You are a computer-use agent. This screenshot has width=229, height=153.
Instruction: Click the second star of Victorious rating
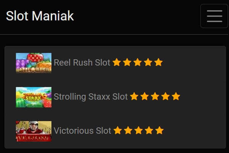[x=128, y=130]
